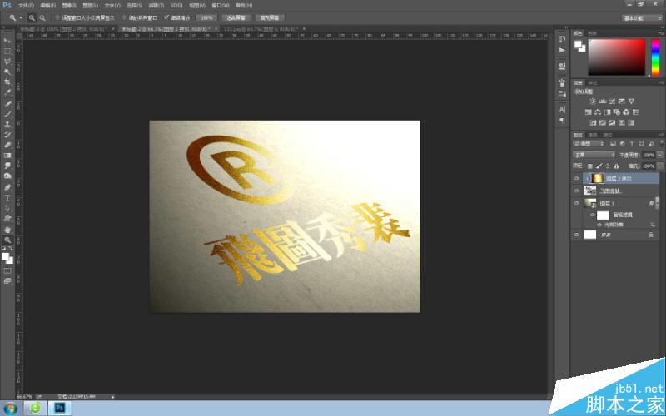666x416 pixels.
Task: Select the Crop tool
Action: (7, 82)
